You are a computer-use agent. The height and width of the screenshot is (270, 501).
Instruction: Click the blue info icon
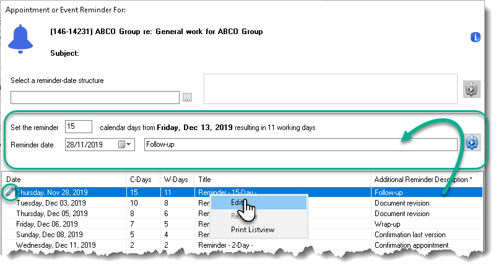click(475, 37)
